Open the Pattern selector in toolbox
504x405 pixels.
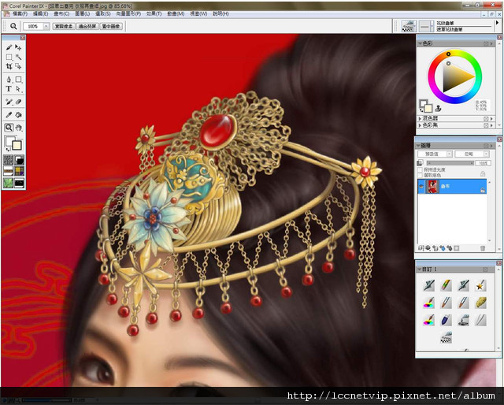9,171
